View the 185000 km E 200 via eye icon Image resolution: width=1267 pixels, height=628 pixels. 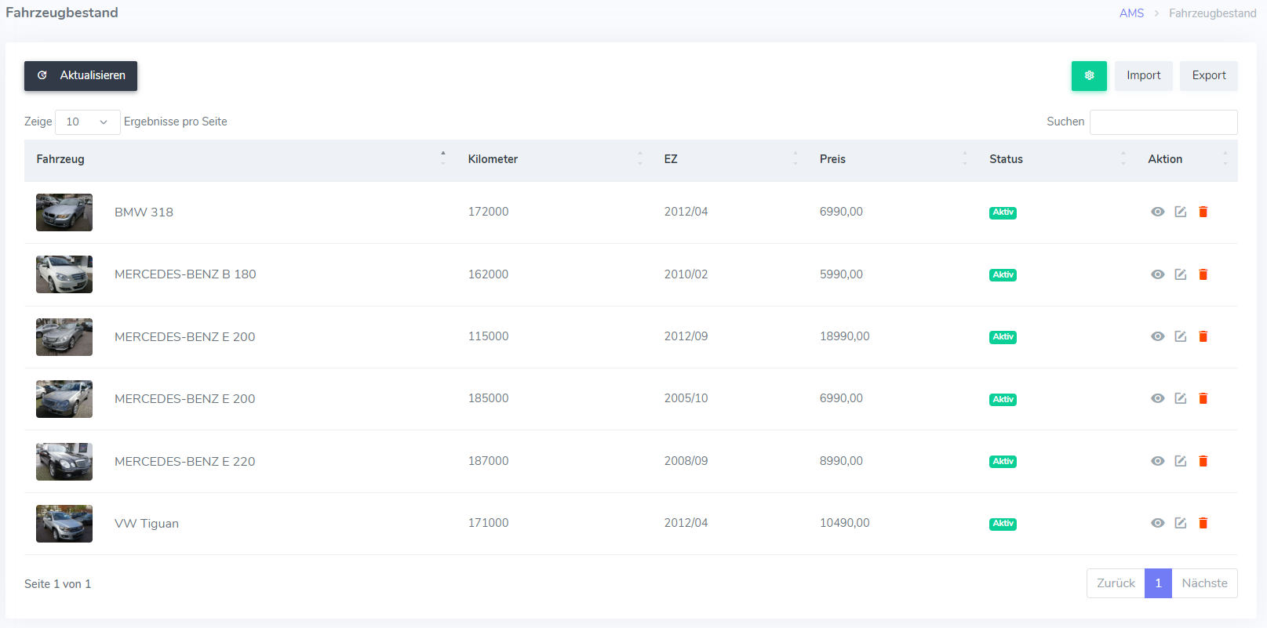(x=1157, y=398)
